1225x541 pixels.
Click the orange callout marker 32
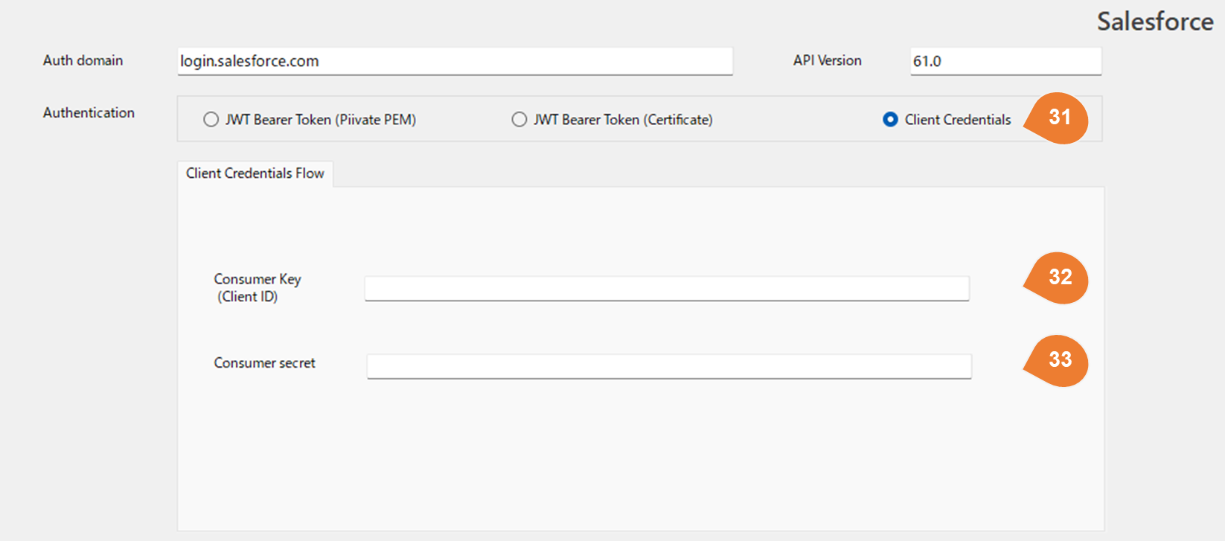coord(1059,278)
